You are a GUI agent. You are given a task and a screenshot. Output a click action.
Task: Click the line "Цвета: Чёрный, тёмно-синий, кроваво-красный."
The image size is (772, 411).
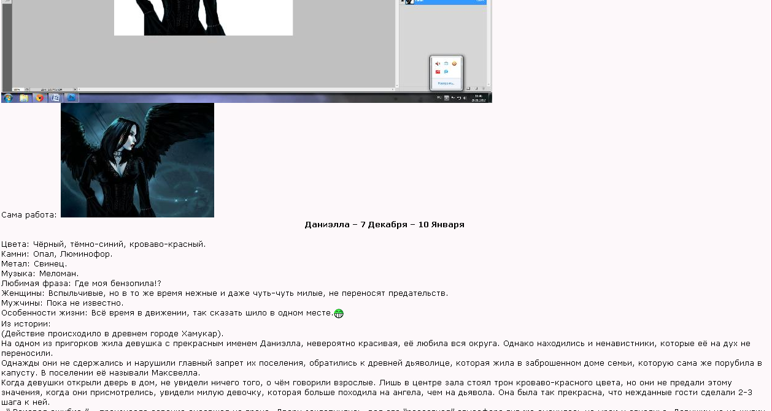104,244
